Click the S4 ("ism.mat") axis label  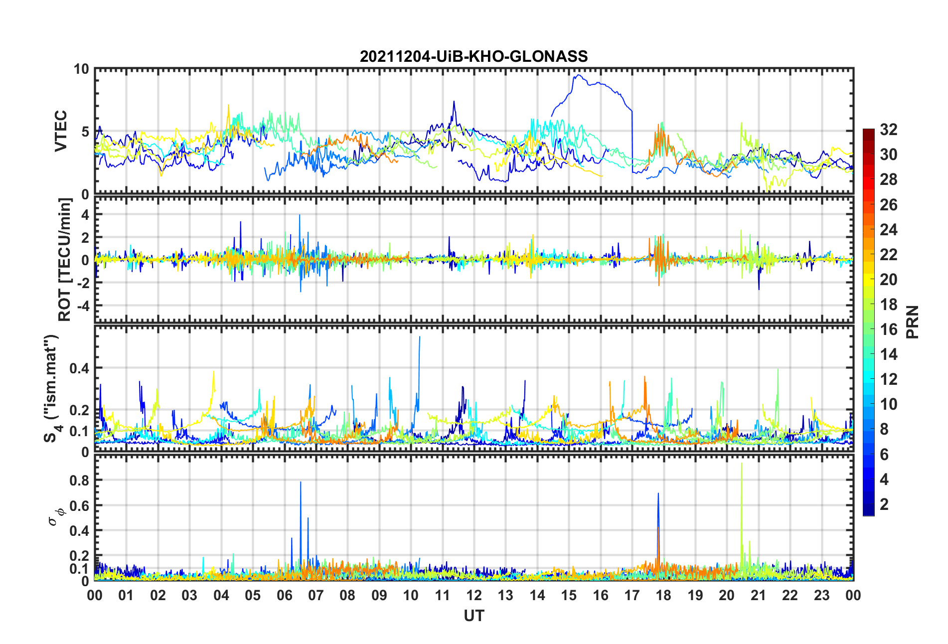51,388
